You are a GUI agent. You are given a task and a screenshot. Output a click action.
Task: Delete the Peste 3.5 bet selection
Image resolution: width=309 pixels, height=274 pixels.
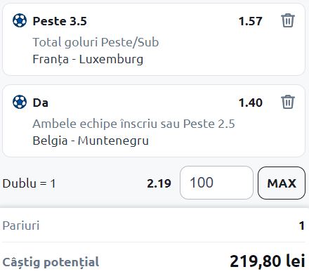point(287,20)
